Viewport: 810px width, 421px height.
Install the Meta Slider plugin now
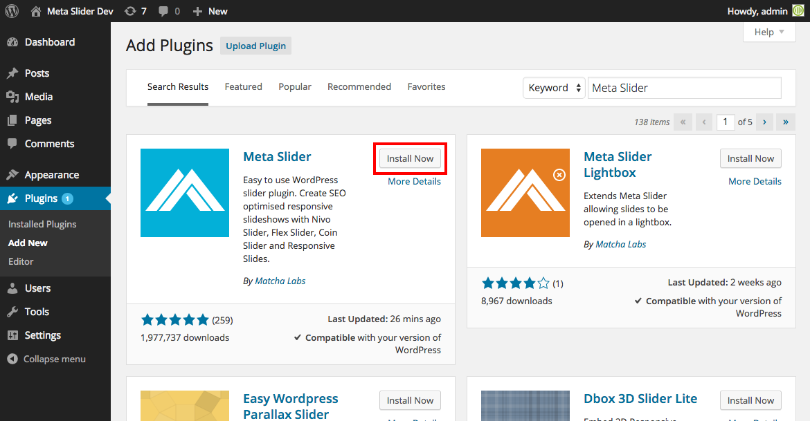(x=410, y=158)
